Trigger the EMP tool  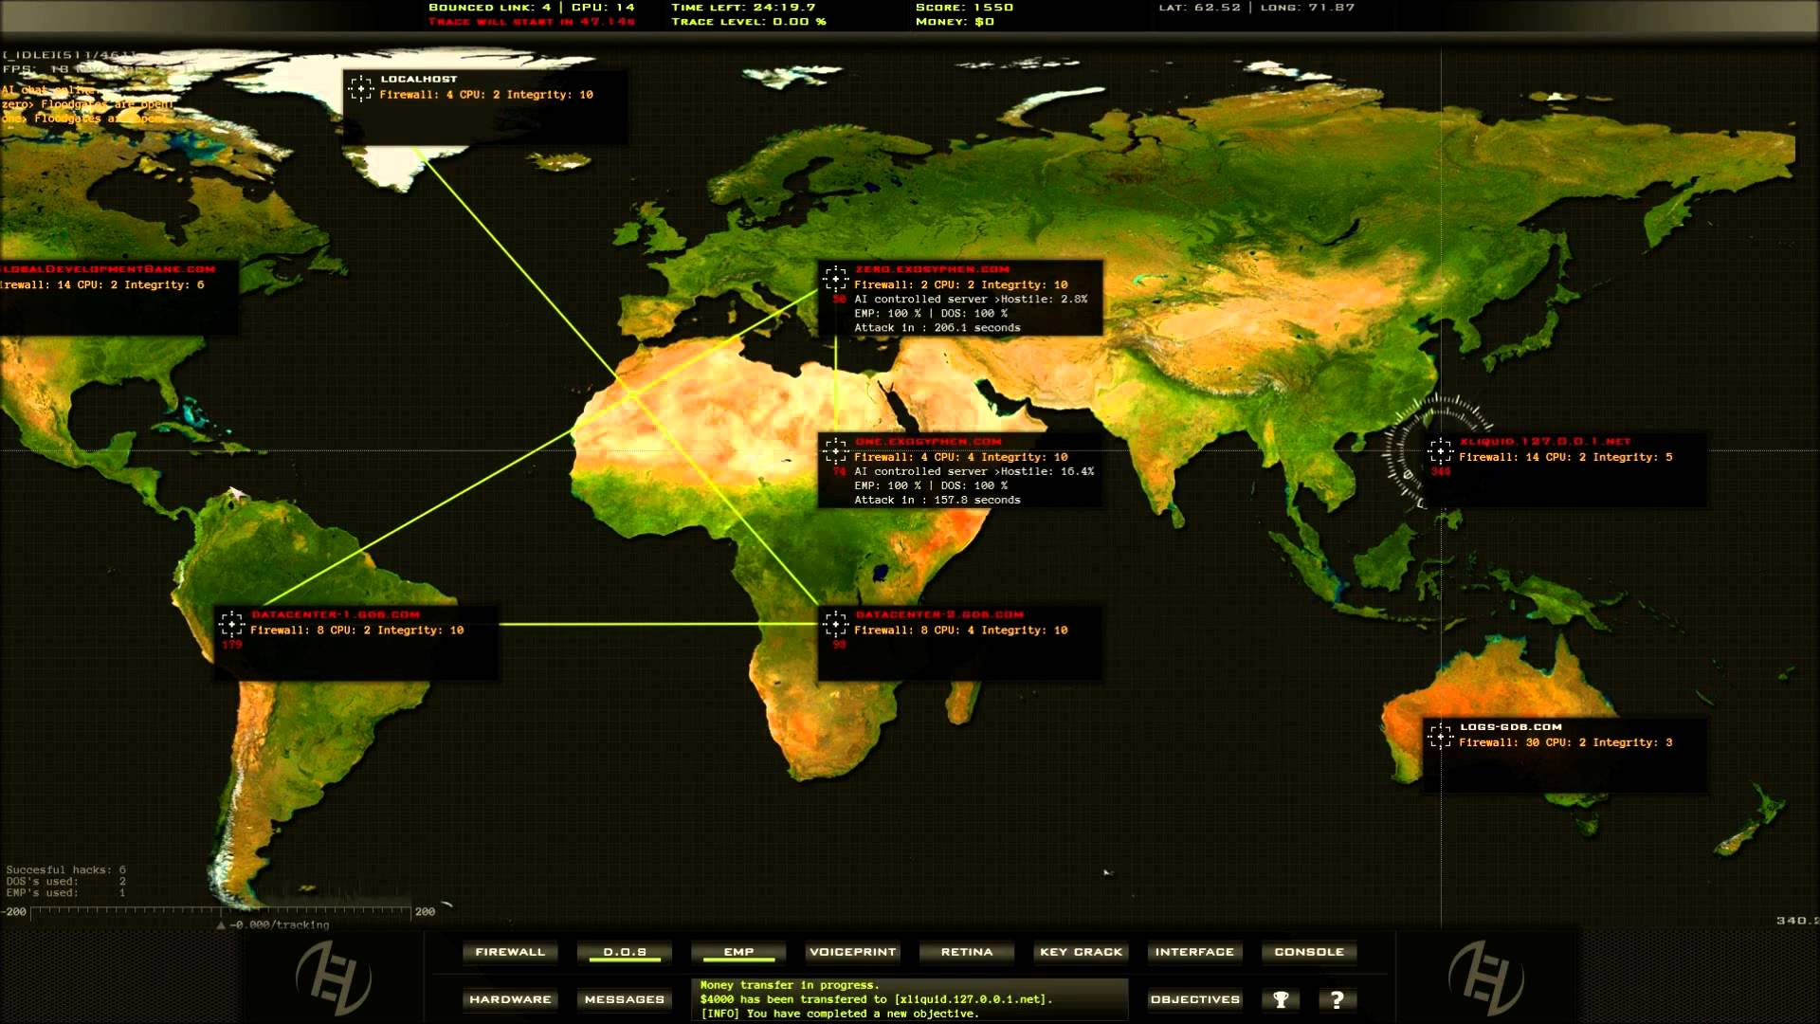coord(738,952)
